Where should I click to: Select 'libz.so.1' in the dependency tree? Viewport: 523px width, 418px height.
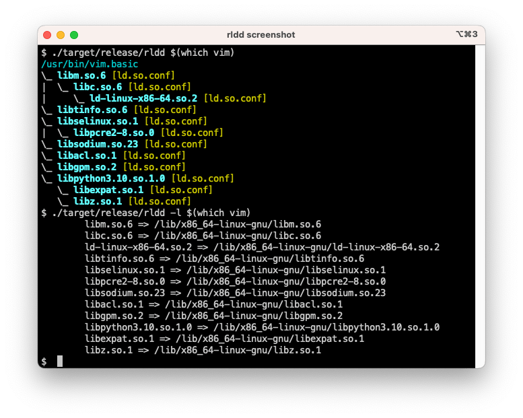[x=98, y=201]
